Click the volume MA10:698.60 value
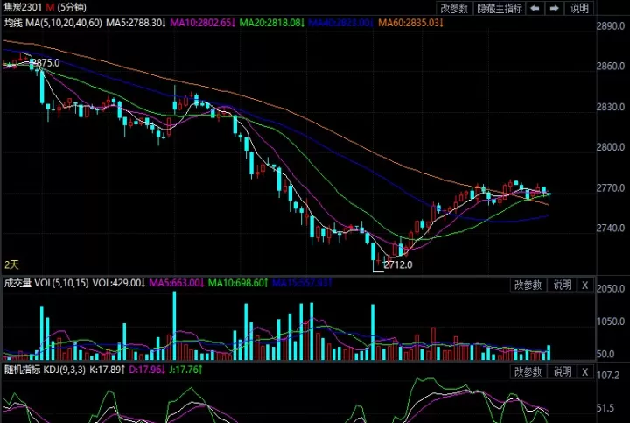The width and height of the screenshot is (630, 423). point(238,283)
